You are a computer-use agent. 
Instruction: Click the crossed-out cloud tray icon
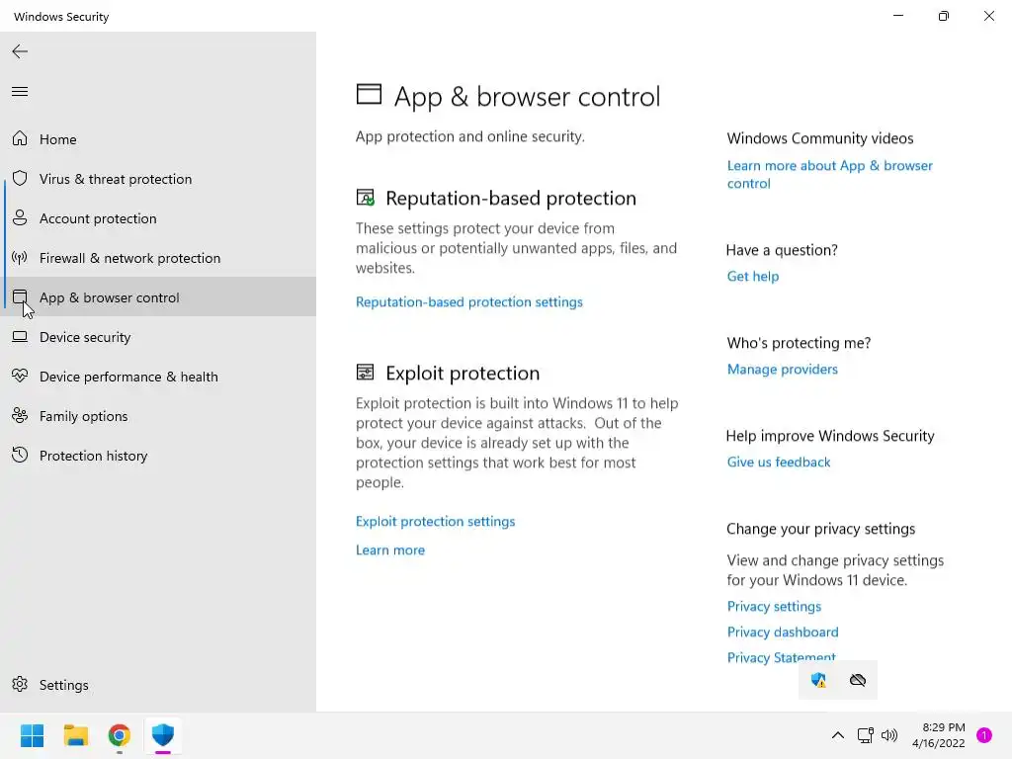pyautogui.click(x=858, y=680)
